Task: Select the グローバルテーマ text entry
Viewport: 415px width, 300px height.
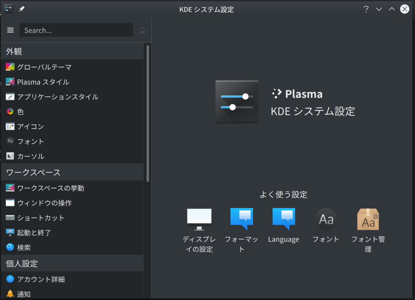Action: tap(44, 67)
